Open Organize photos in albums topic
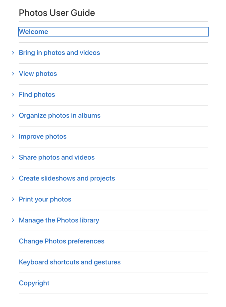The image size is (226, 307). pyautogui.click(x=60, y=115)
